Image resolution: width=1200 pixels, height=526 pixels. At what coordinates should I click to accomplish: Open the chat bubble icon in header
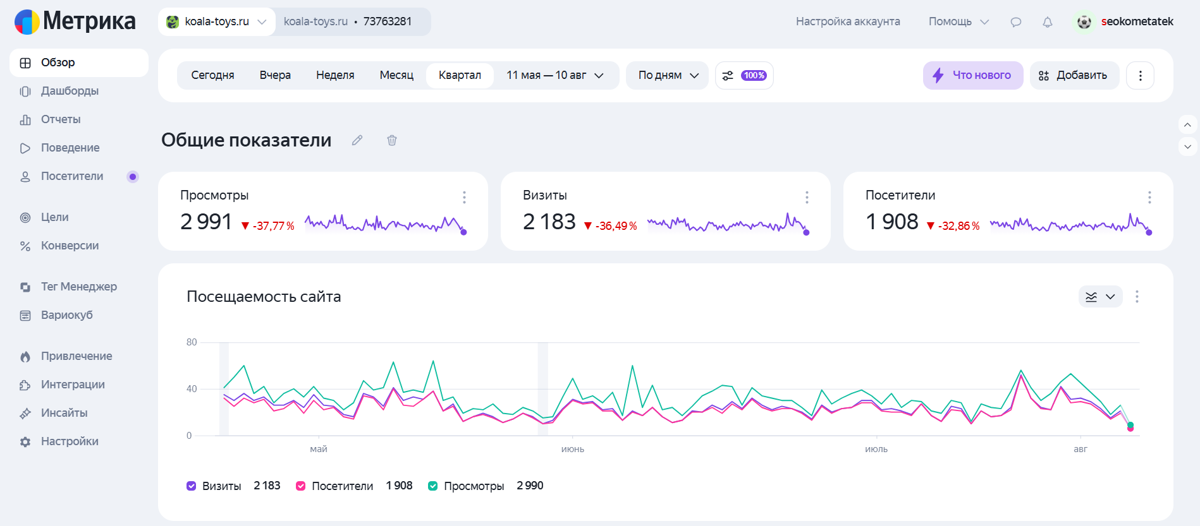pos(1016,22)
